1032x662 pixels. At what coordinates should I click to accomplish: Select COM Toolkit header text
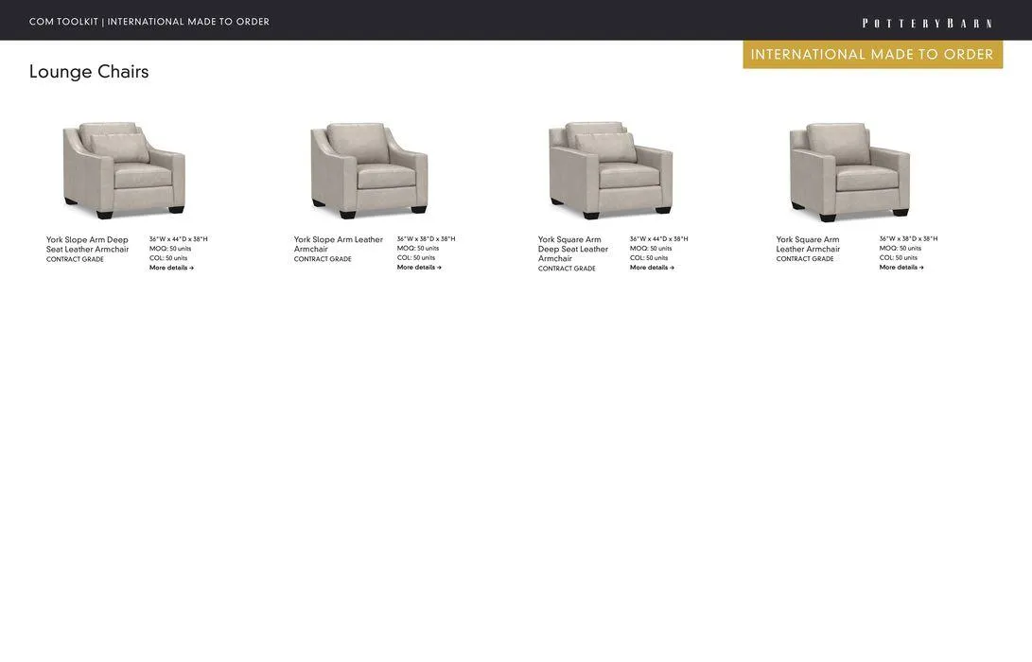149,22
